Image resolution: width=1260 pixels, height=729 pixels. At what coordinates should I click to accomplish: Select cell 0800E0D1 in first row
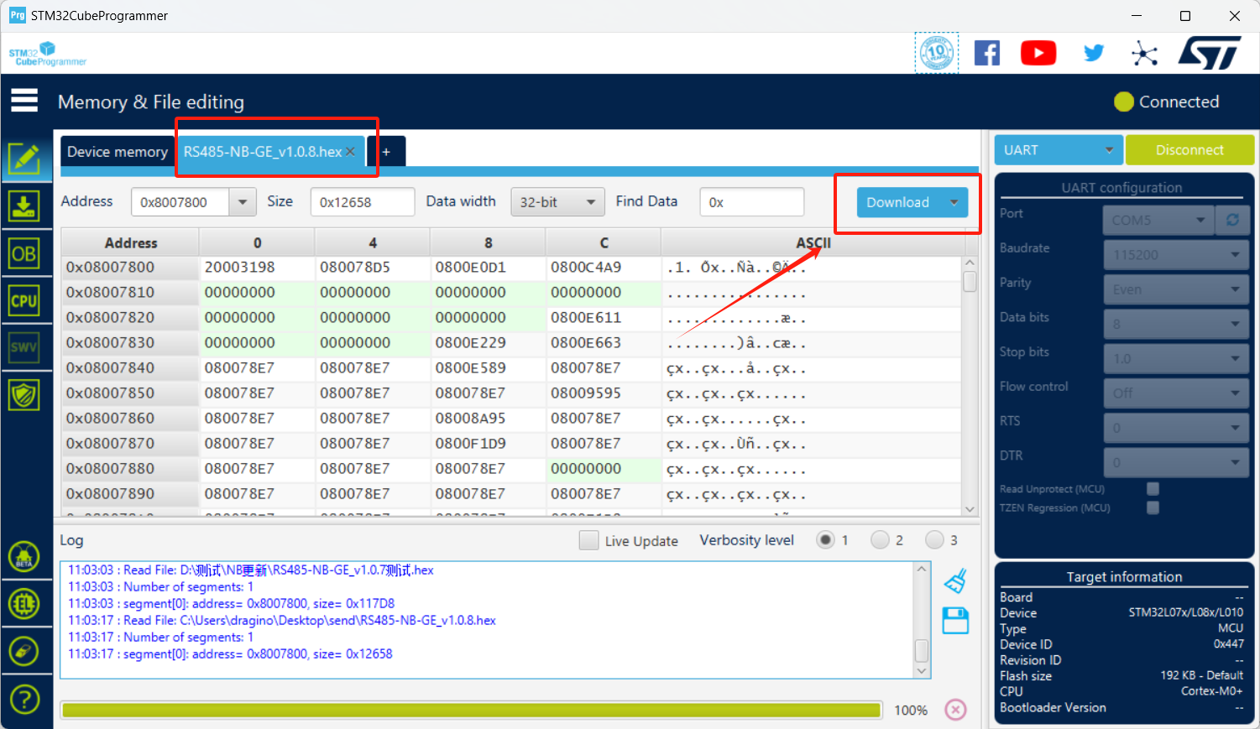[488, 268]
